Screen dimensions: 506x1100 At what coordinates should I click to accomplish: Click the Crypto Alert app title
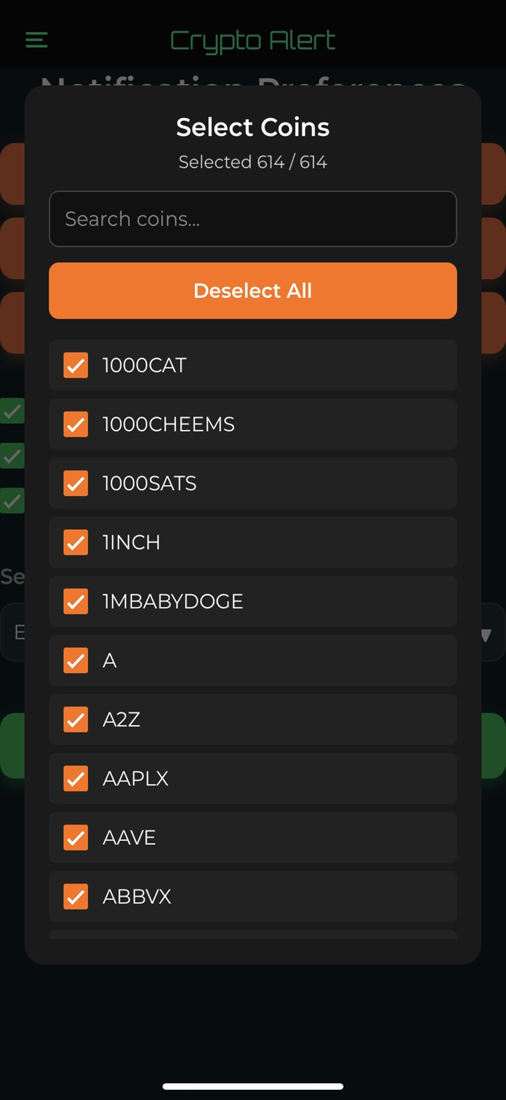(253, 41)
